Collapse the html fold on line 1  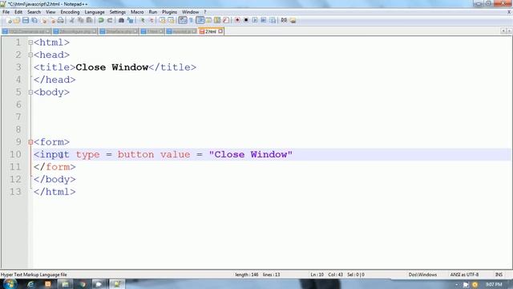pos(30,43)
